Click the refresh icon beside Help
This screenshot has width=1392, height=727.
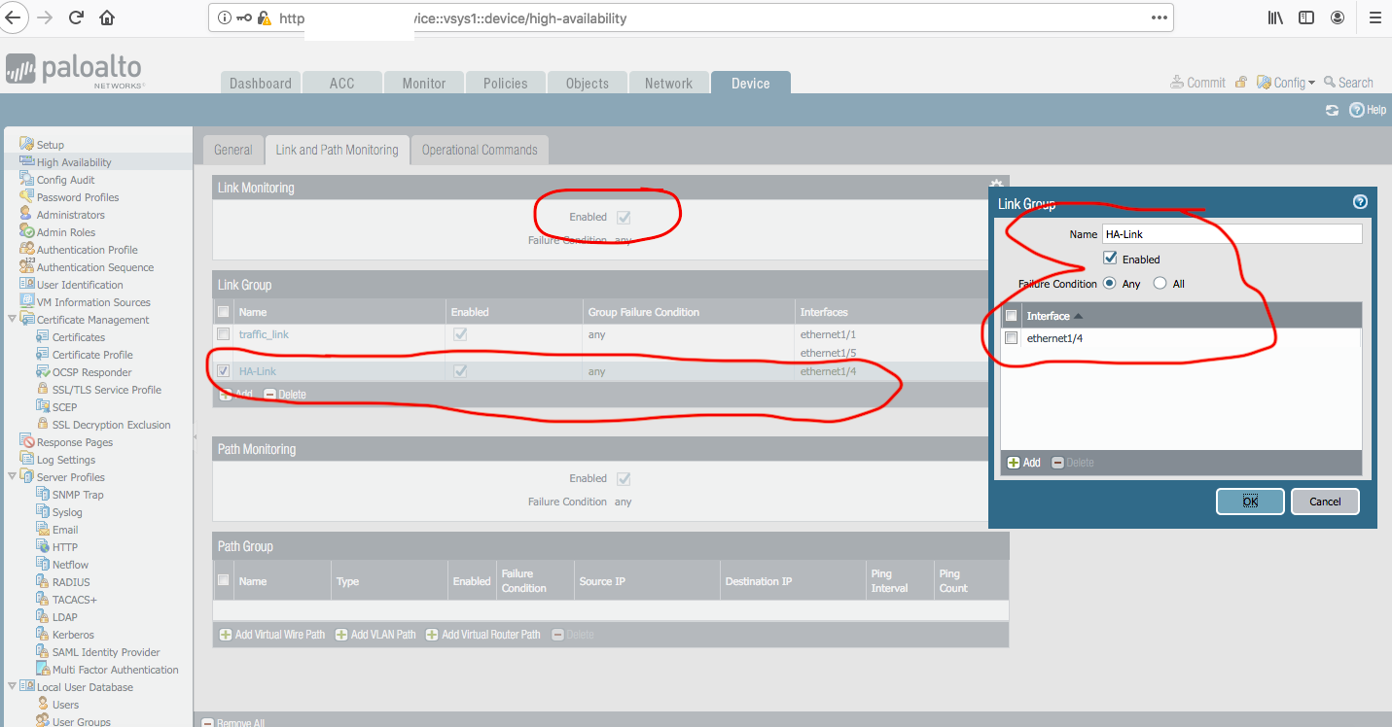pyautogui.click(x=1332, y=111)
